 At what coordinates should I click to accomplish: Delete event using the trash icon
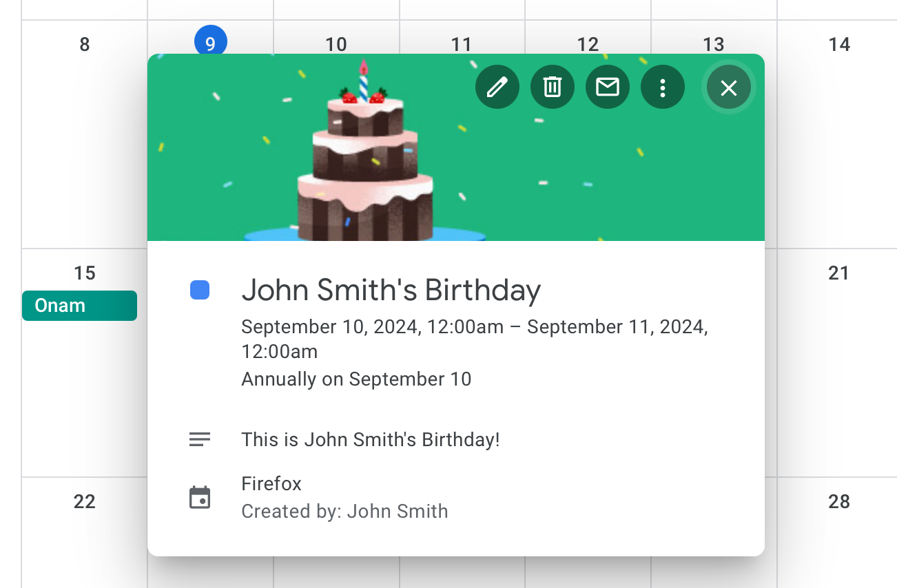(553, 87)
